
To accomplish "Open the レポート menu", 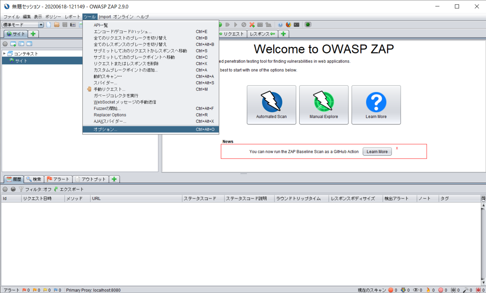I will coord(72,17).
